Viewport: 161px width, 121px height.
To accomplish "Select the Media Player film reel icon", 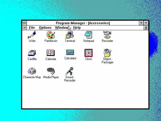I will click(51, 71).
